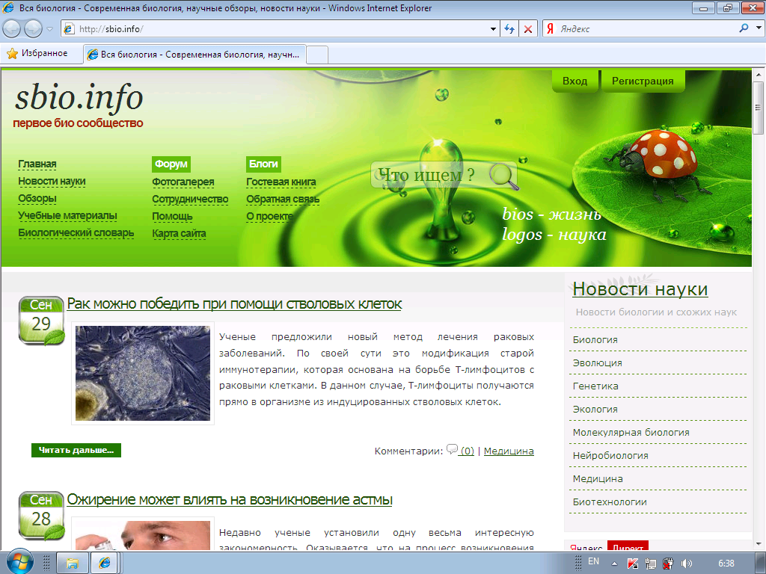Click the Yandex search provider icon

click(x=550, y=29)
